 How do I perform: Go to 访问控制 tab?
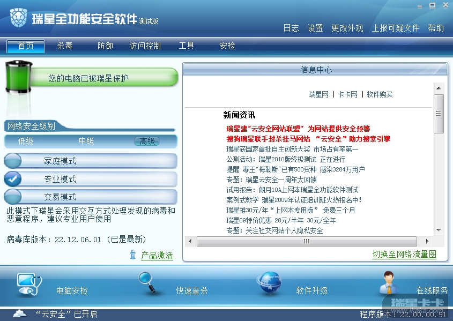[145, 46]
